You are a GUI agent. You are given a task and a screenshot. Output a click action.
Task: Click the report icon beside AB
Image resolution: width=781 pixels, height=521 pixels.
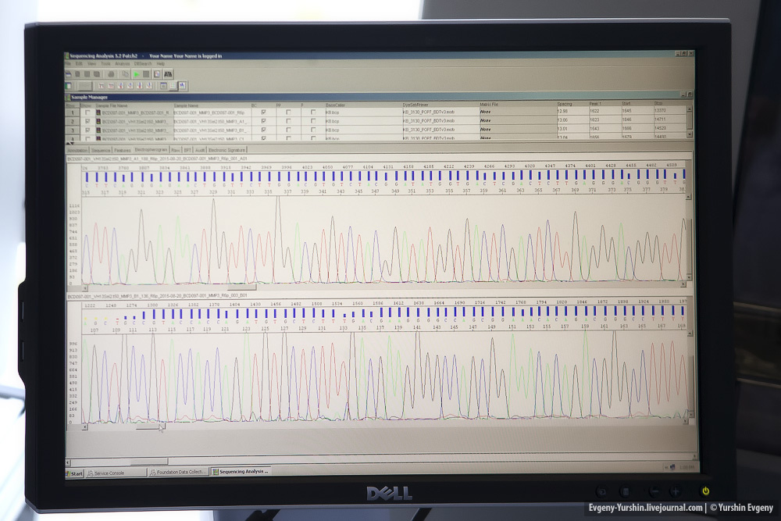[157, 74]
